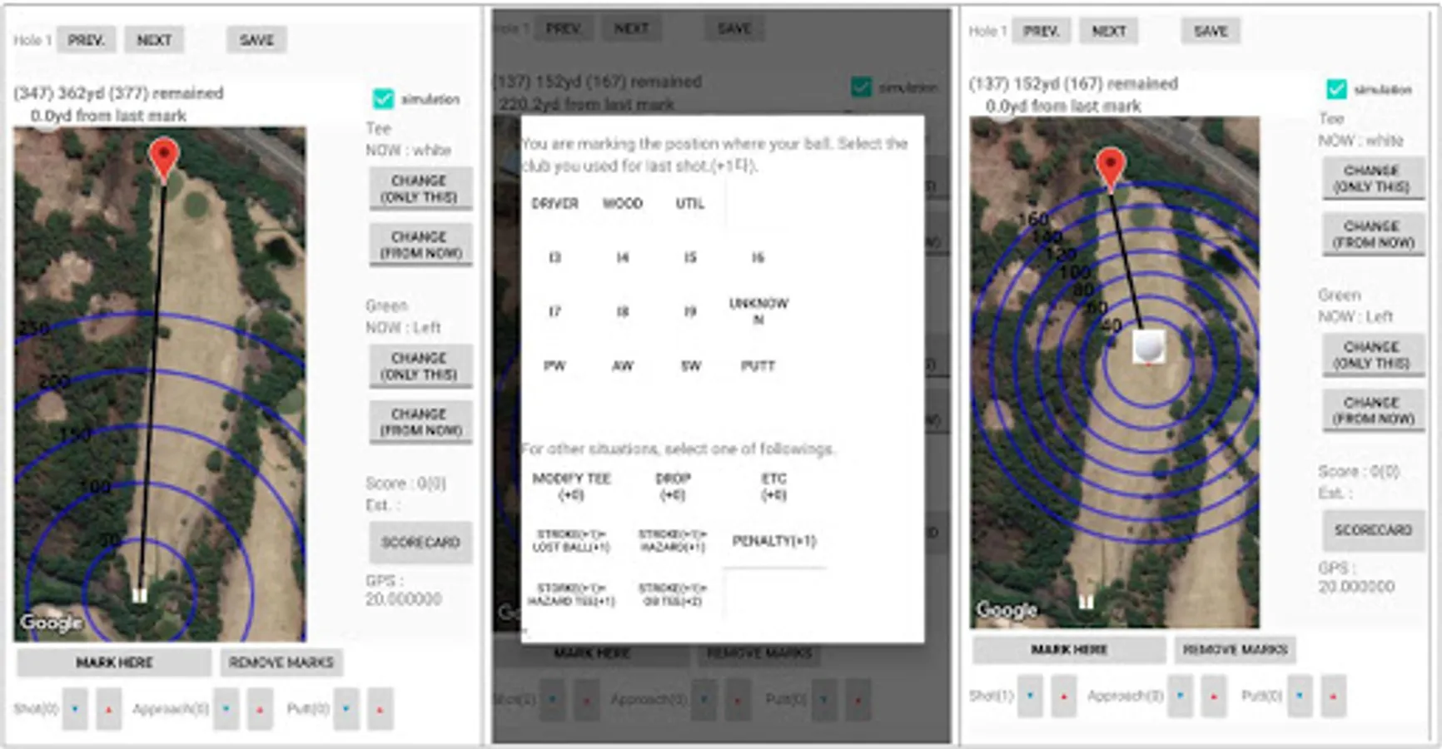Pick the I5 iron
Screen dimensions: 1442x749
pyautogui.click(x=690, y=257)
